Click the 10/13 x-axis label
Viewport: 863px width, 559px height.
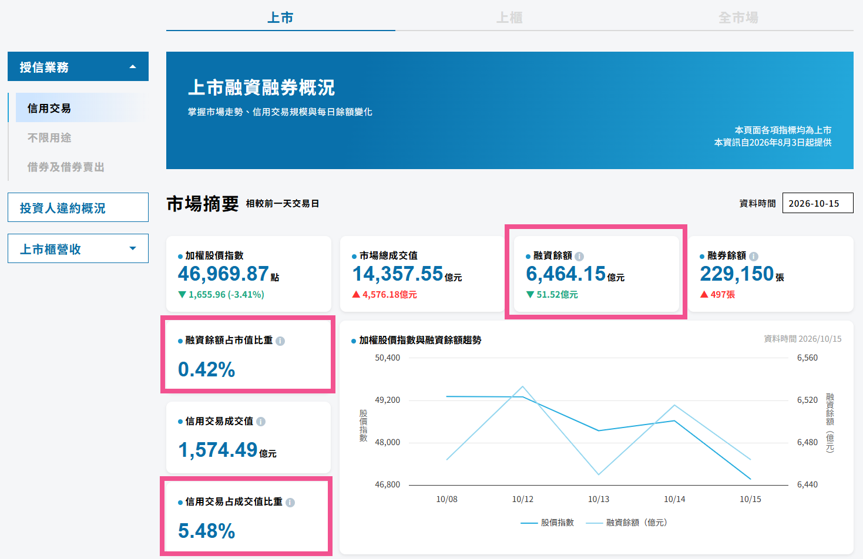pos(599,499)
